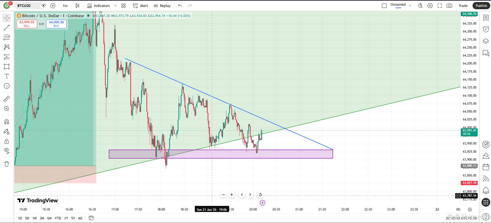Image resolution: width=491 pixels, height=223 pixels.
Task: Click the SELL 63,999.99 button
Action: pos(27,24)
